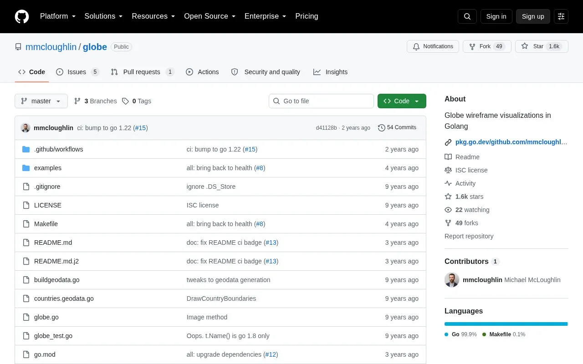
Task: Open the Notifications bell button
Action: click(x=433, y=46)
